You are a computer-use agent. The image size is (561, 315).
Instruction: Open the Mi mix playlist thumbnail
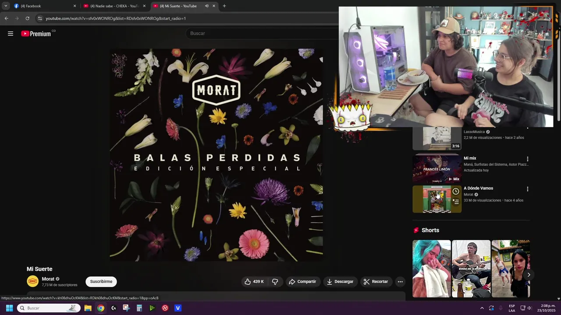pos(437,169)
